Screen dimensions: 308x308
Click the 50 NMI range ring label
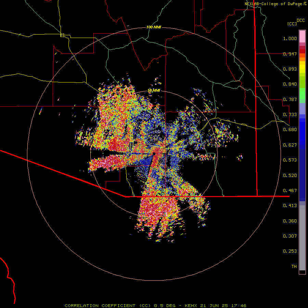(154, 90)
